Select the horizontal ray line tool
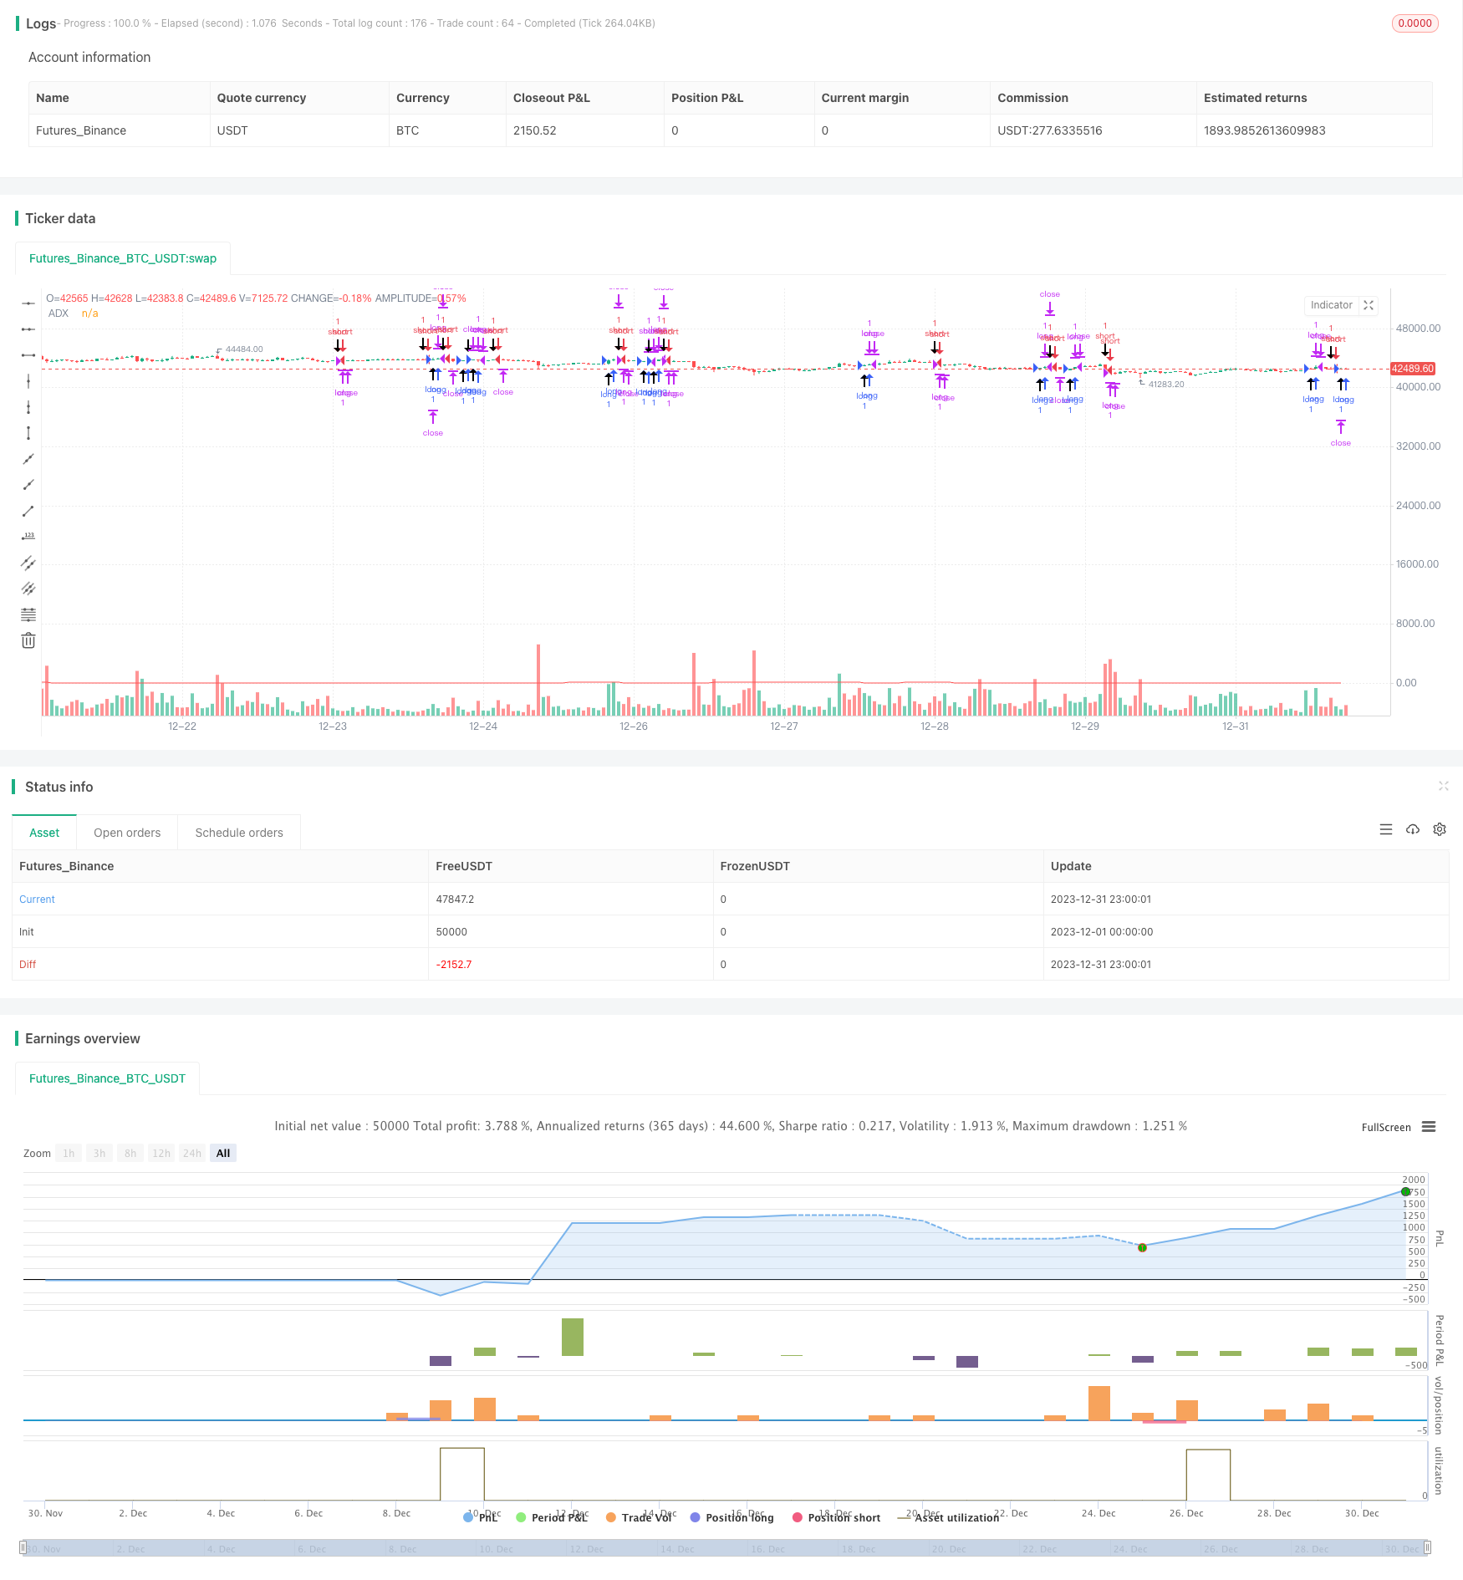Screen dimensions: 1463x1580 click(28, 329)
